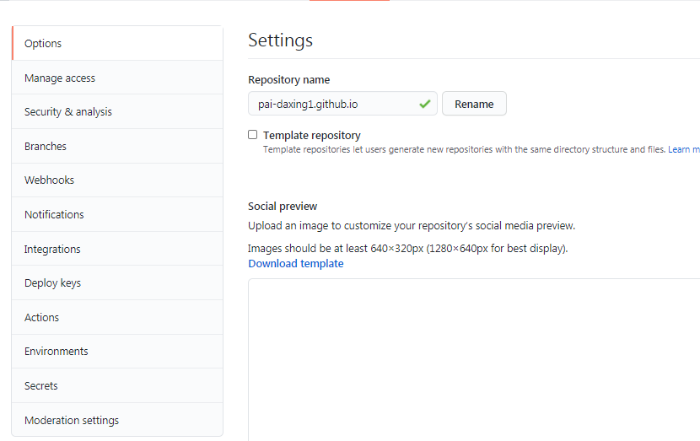
Task: Click the green check mark in name field
Action: 424,104
